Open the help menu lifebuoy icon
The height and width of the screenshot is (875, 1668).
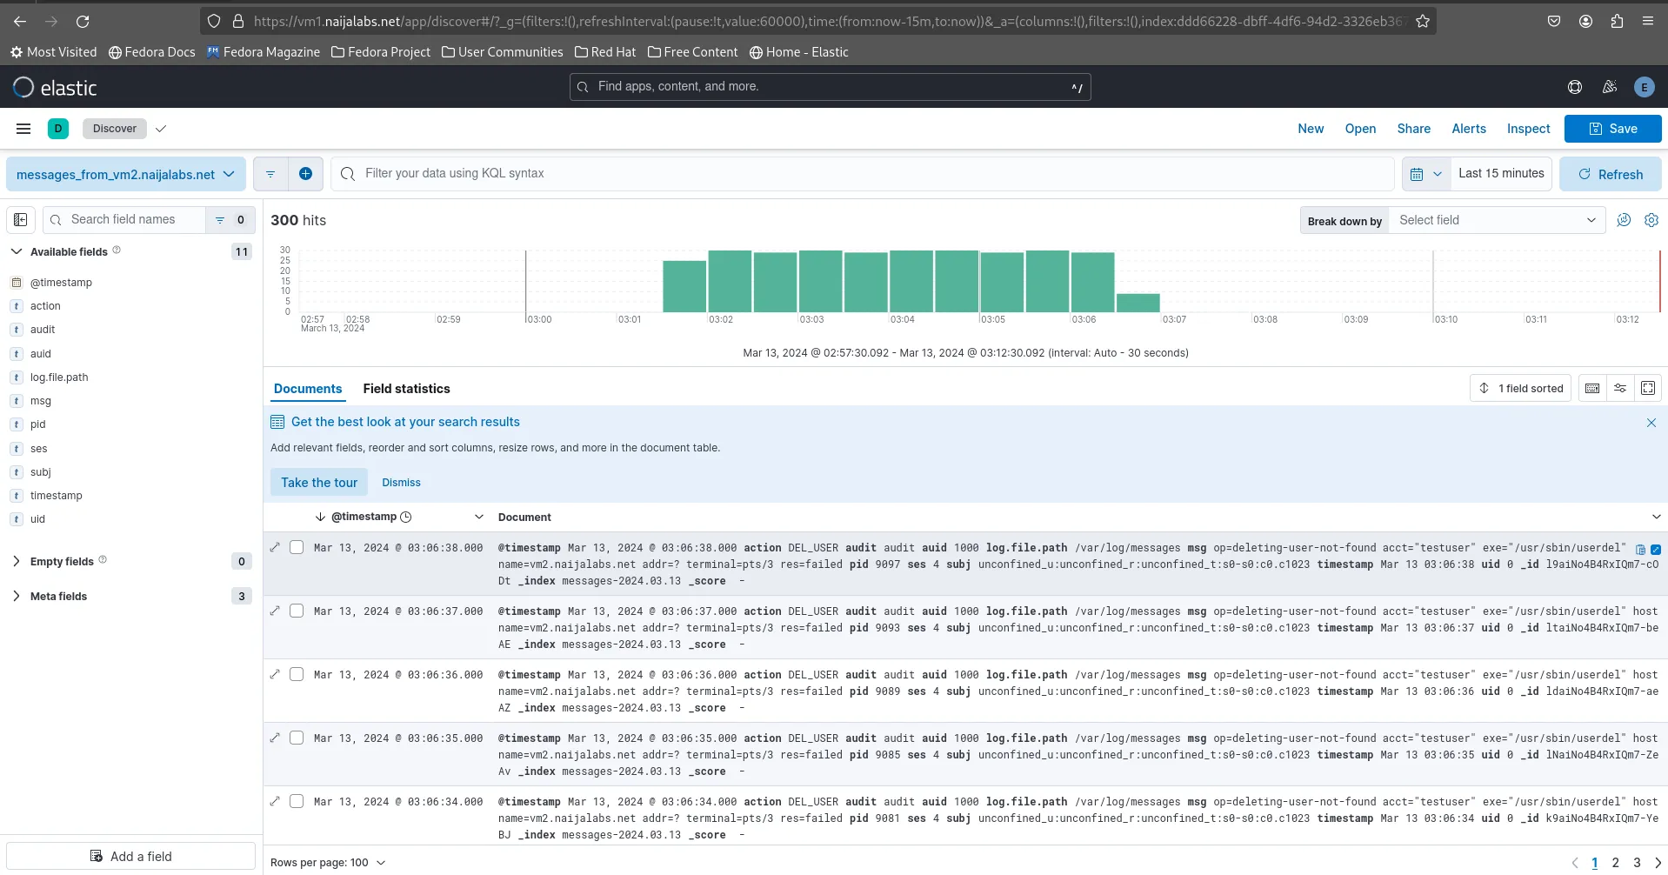1574,87
